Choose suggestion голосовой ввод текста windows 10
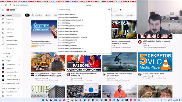Viewport: 182px width, 102px height. pyautogui.click(x=84, y=20)
